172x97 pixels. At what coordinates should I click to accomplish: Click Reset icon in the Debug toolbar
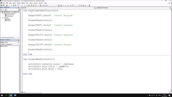pyautogui.click(x=68, y=5)
